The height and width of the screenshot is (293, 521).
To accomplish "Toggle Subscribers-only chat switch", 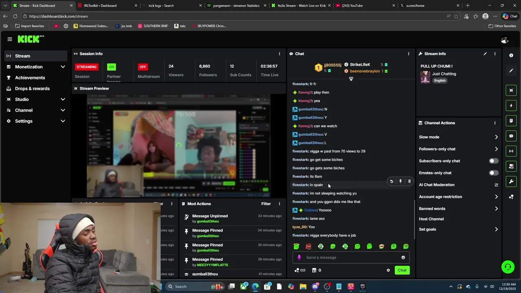I will click(x=494, y=161).
